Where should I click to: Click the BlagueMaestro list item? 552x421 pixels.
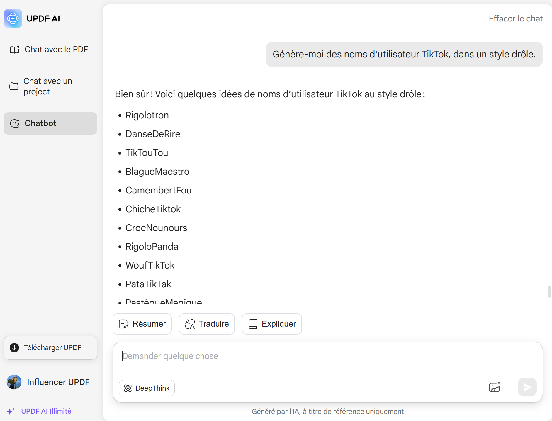point(157,172)
